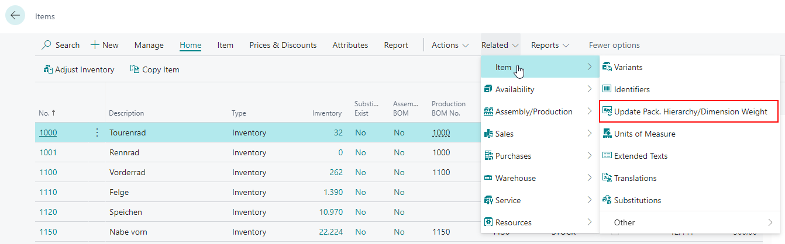Switch to Prices & Discounts tab

point(283,46)
